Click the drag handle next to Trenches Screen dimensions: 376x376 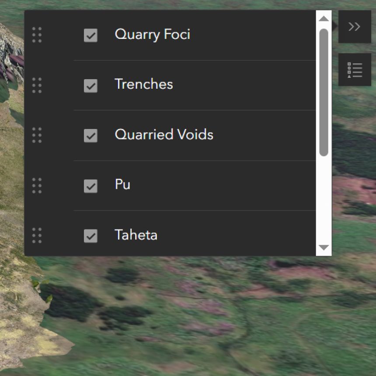pyautogui.click(x=37, y=85)
